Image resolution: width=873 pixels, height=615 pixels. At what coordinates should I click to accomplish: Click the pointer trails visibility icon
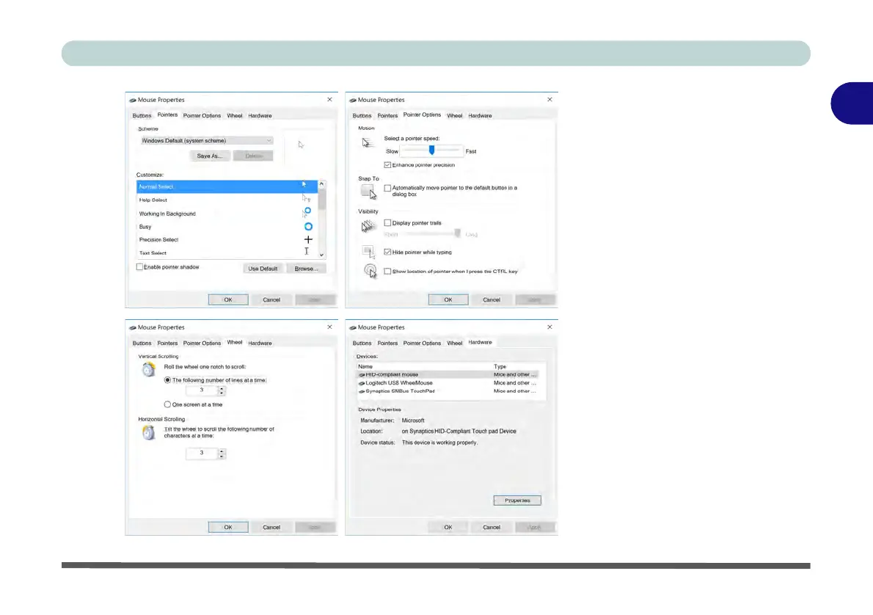click(368, 225)
